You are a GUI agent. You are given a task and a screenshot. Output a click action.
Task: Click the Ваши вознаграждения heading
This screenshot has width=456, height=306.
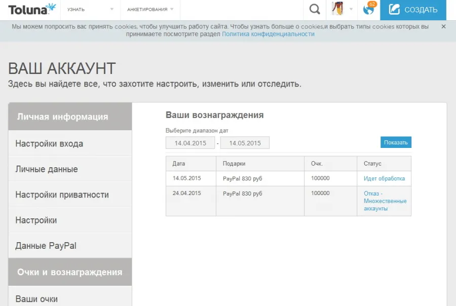pos(215,115)
